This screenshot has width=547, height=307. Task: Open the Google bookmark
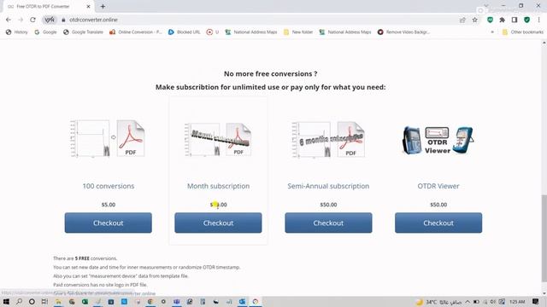click(x=45, y=32)
